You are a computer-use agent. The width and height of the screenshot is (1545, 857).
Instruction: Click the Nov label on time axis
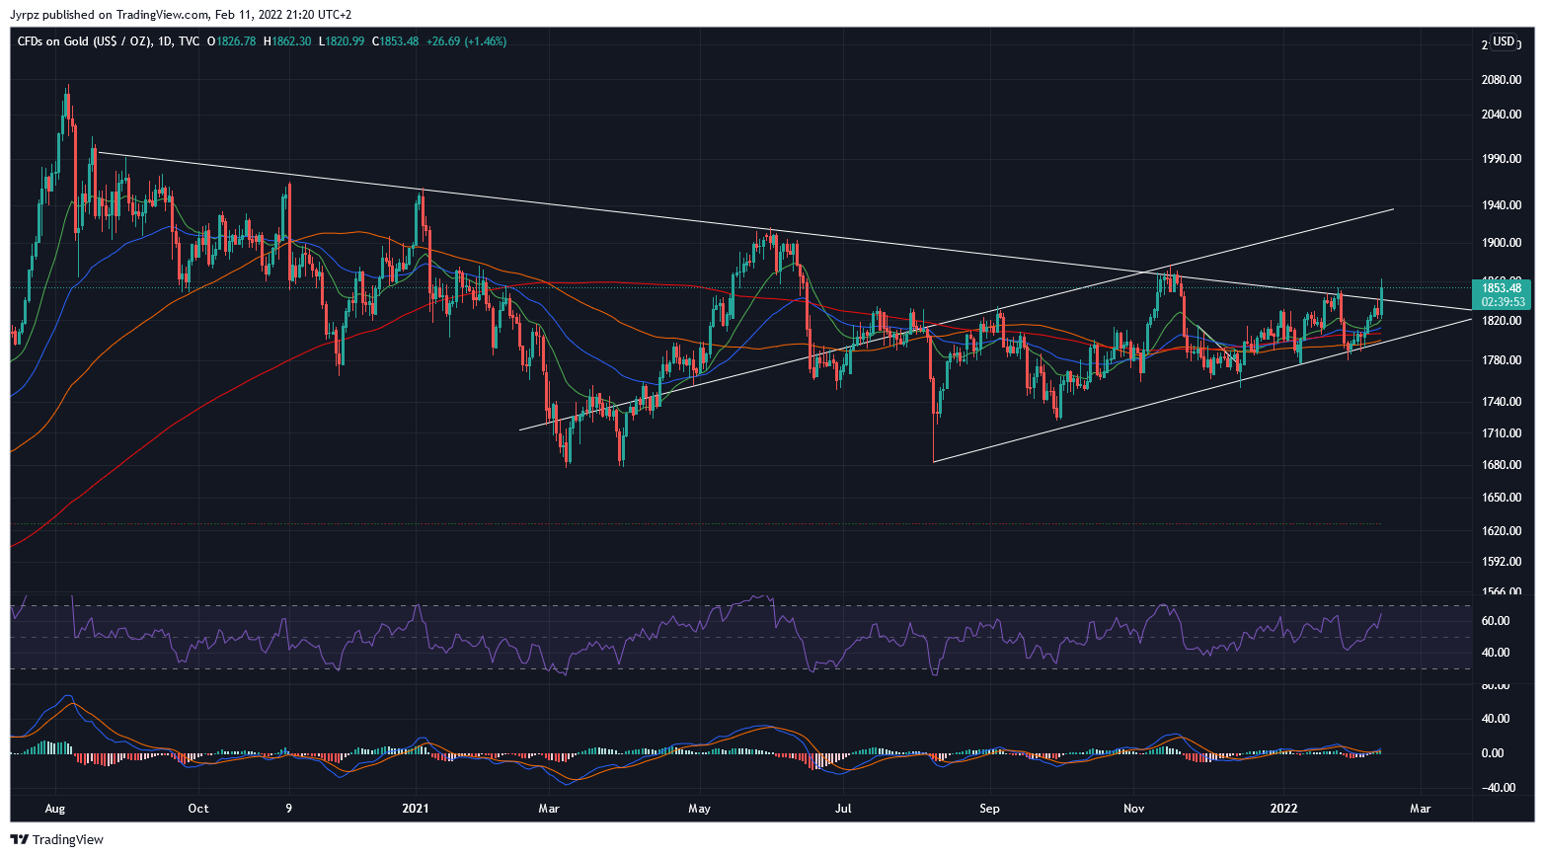pos(1133,809)
